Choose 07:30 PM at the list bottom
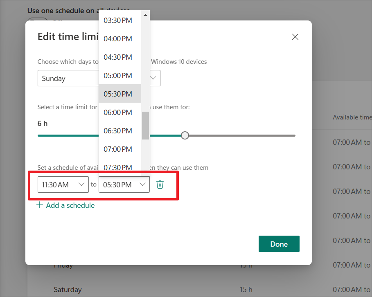 click(x=120, y=167)
